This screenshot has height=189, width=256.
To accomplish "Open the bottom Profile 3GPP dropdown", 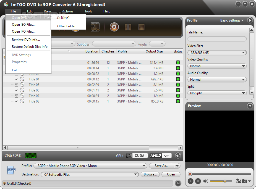I will tap(90, 166).
